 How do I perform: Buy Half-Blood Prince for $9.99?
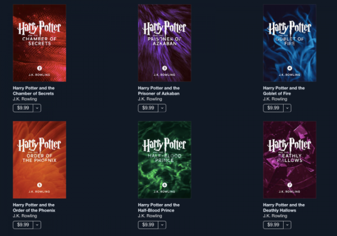pos(148,225)
